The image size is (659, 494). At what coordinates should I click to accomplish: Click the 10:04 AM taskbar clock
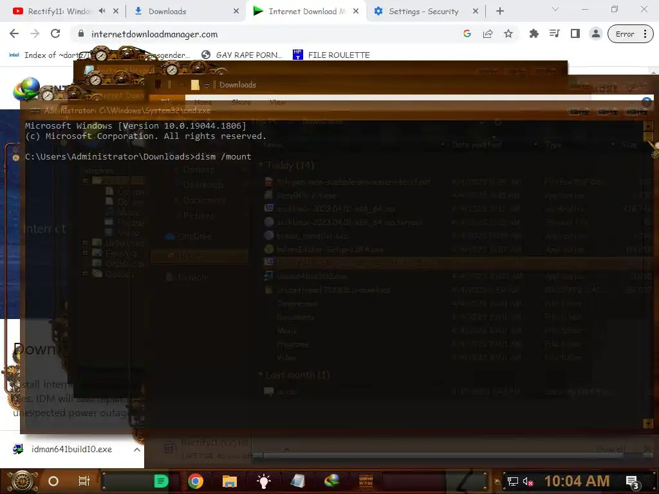tap(577, 481)
